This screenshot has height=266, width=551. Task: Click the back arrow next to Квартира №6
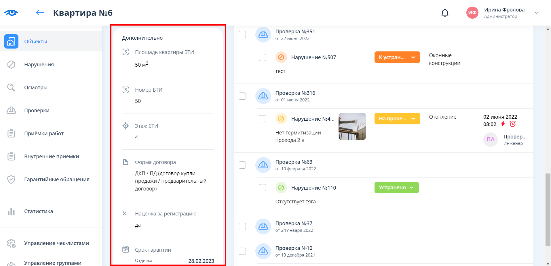click(40, 13)
